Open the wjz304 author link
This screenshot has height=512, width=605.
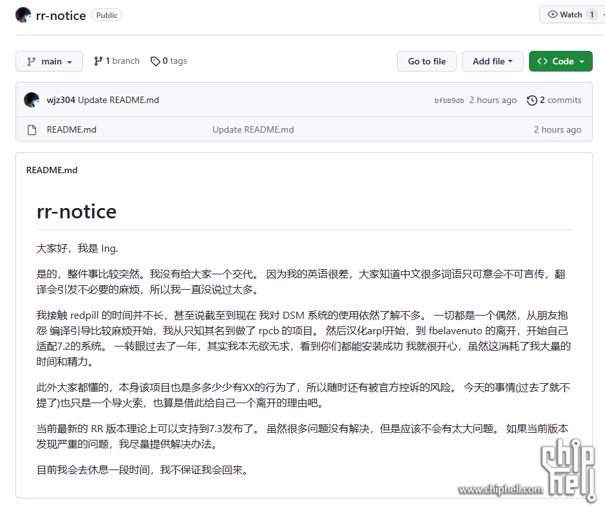point(61,100)
